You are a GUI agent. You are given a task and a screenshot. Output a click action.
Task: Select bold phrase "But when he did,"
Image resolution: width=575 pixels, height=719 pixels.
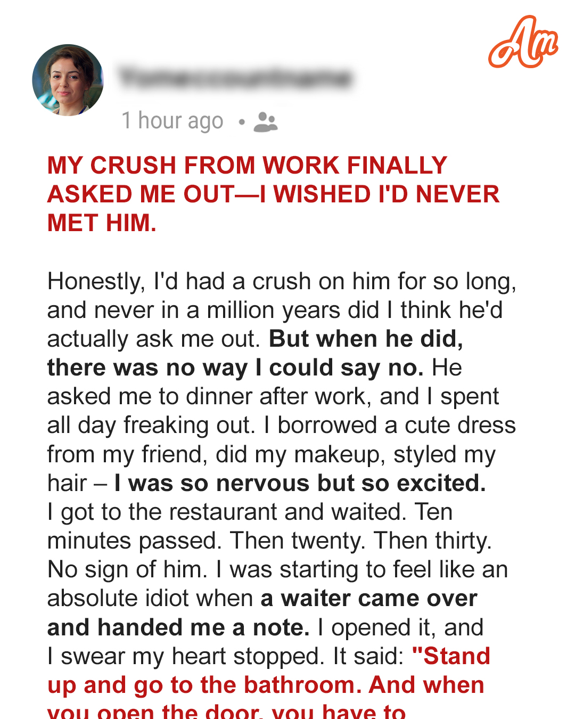[366, 339]
